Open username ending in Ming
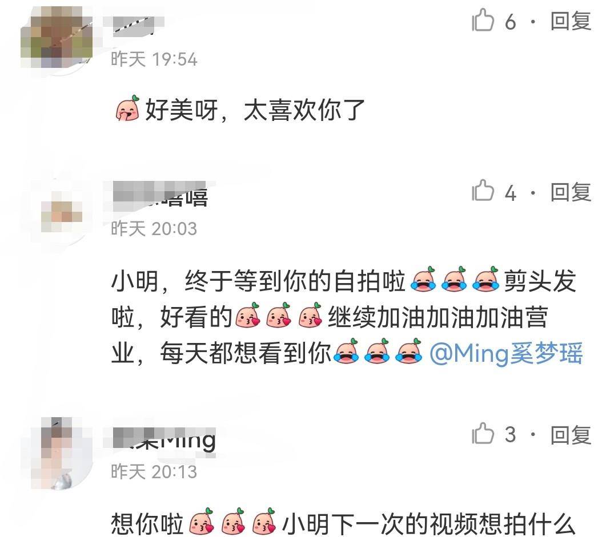614x537 pixels. [x=164, y=439]
